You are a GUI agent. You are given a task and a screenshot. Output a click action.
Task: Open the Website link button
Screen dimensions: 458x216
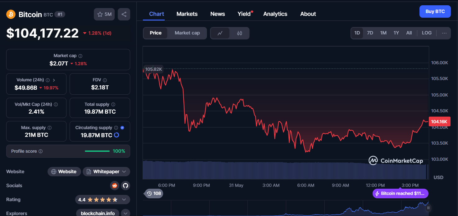(x=64, y=172)
